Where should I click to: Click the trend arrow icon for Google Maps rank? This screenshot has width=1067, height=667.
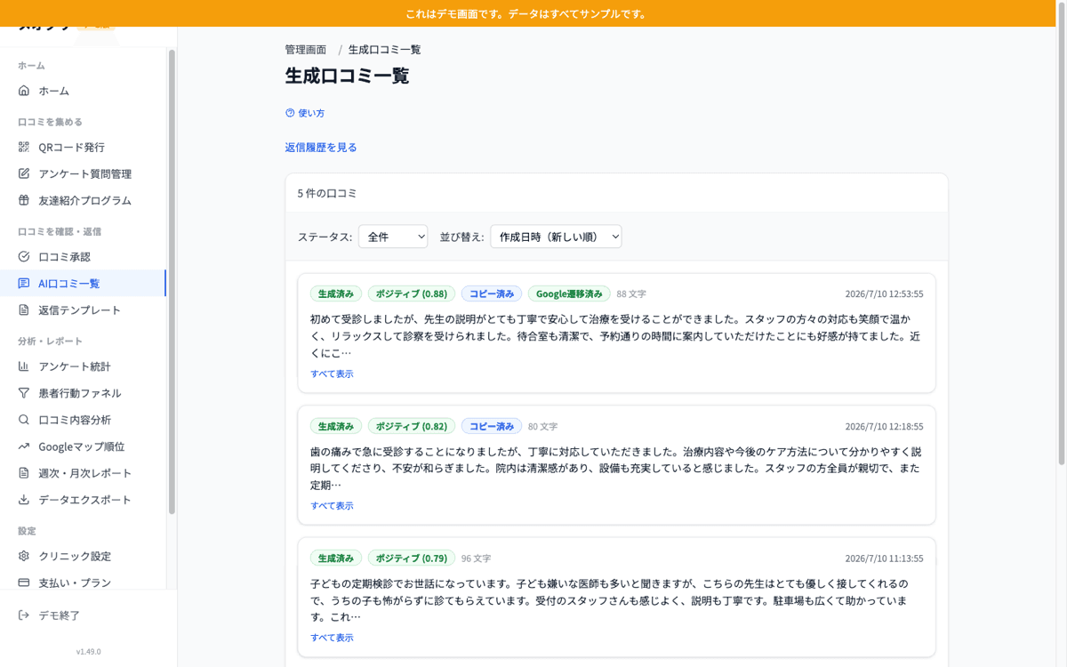click(24, 446)
